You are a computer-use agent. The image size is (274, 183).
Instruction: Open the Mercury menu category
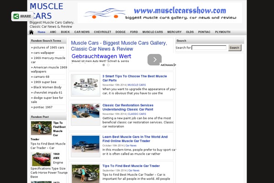tap(174, 32)
